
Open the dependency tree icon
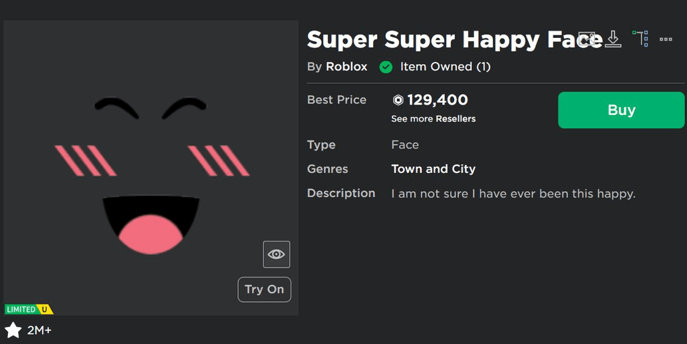tap(640, 39)
